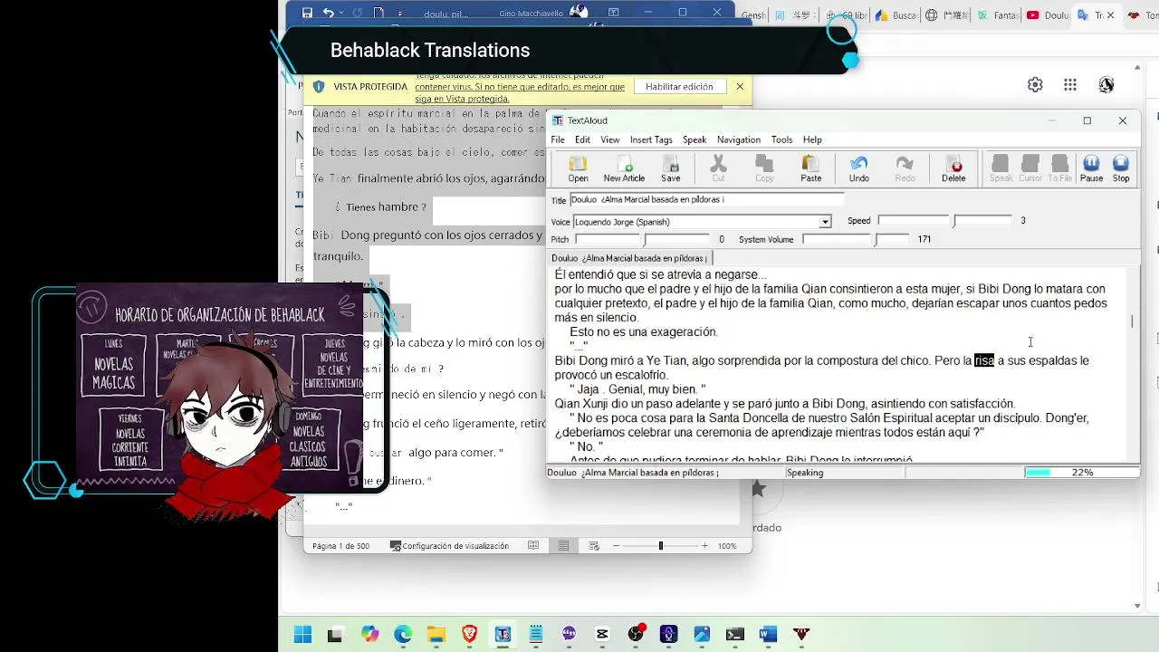Click the Cut scissors icon in TextAloud
Screen dimensions: 1159x652
[x=718, y=168]
